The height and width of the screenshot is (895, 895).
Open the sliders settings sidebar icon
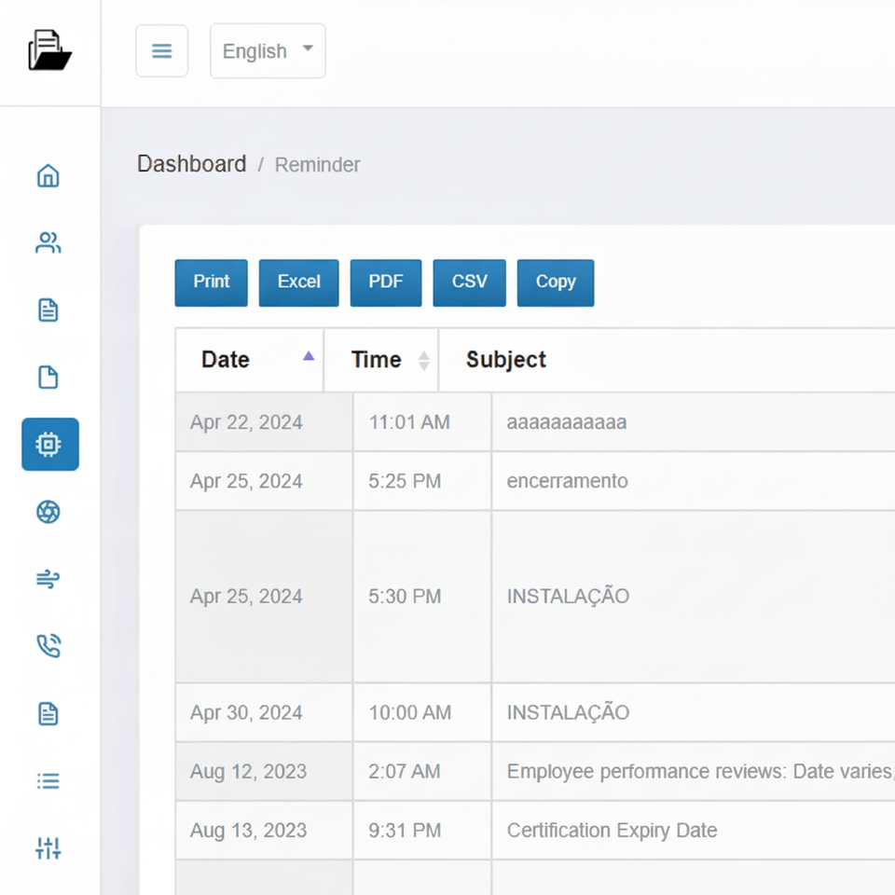click(x=48, y=848)
